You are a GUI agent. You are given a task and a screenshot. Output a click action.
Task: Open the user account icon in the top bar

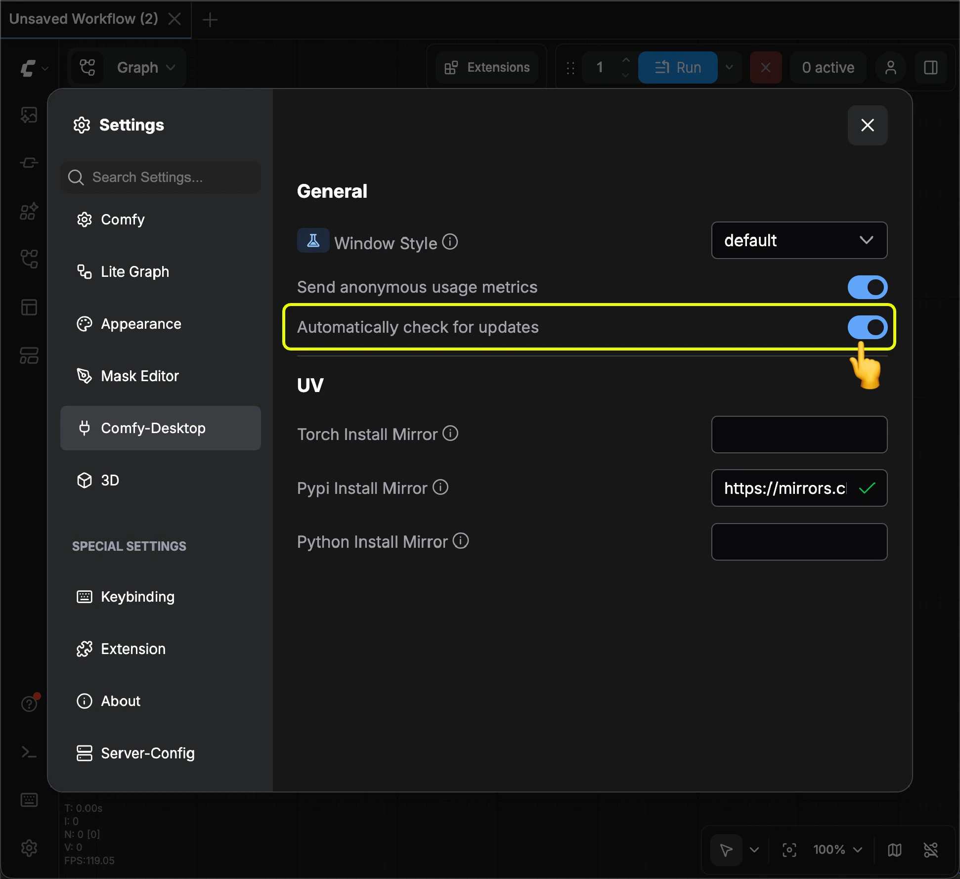[x=891, y=67]
